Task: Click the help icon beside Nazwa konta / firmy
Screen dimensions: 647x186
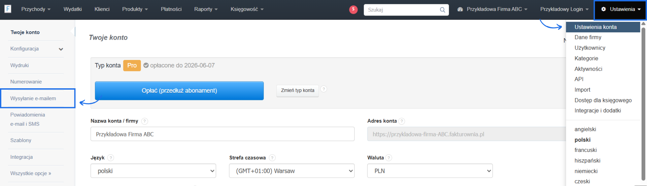Action: tap(145, 121)
